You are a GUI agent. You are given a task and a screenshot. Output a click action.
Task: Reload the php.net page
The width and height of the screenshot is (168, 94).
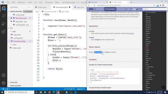94,5
